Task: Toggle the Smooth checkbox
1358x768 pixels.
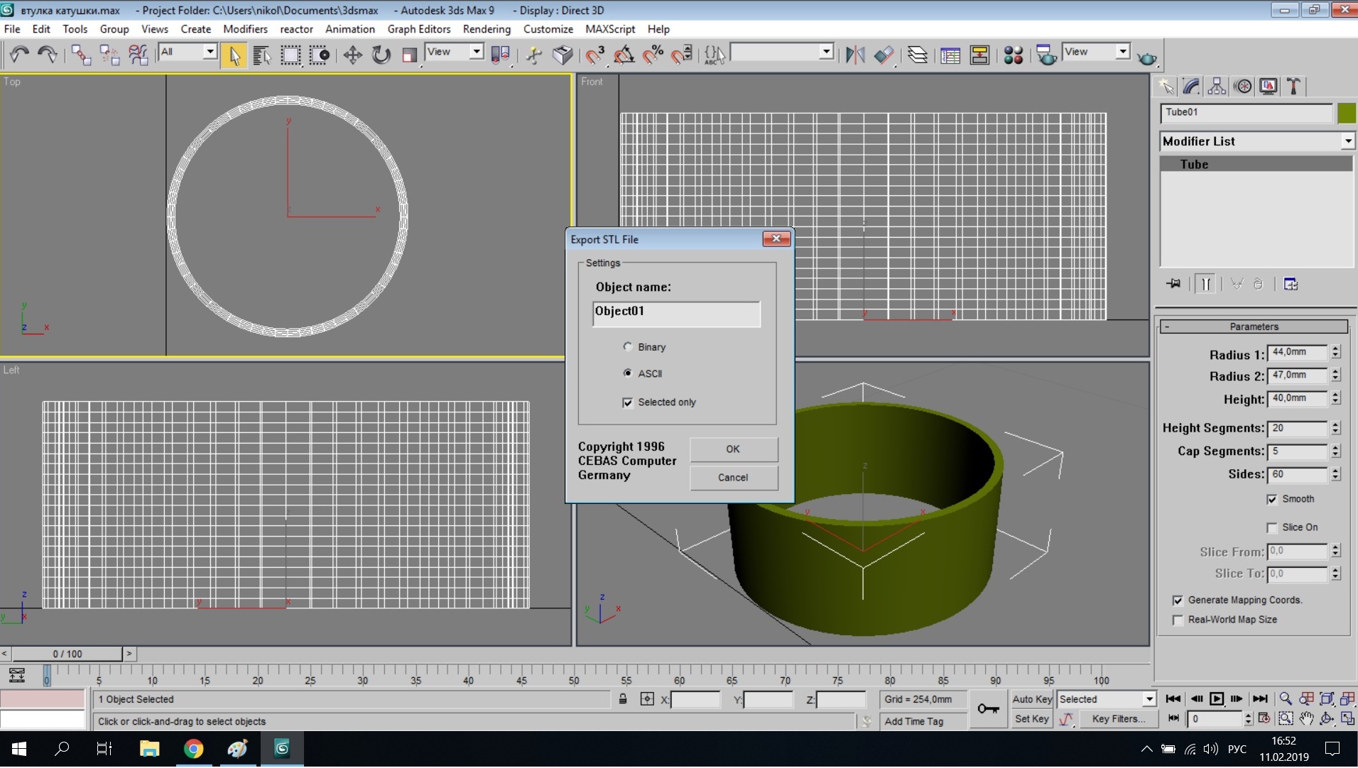Action: click(1272, 500)
